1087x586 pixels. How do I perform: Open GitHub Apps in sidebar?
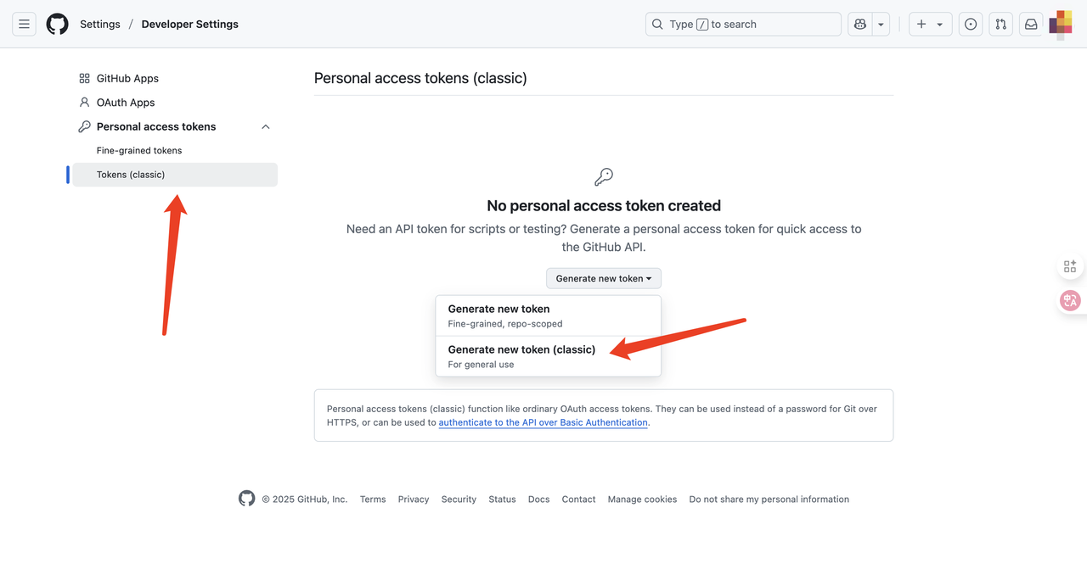(x=127, y=78)
